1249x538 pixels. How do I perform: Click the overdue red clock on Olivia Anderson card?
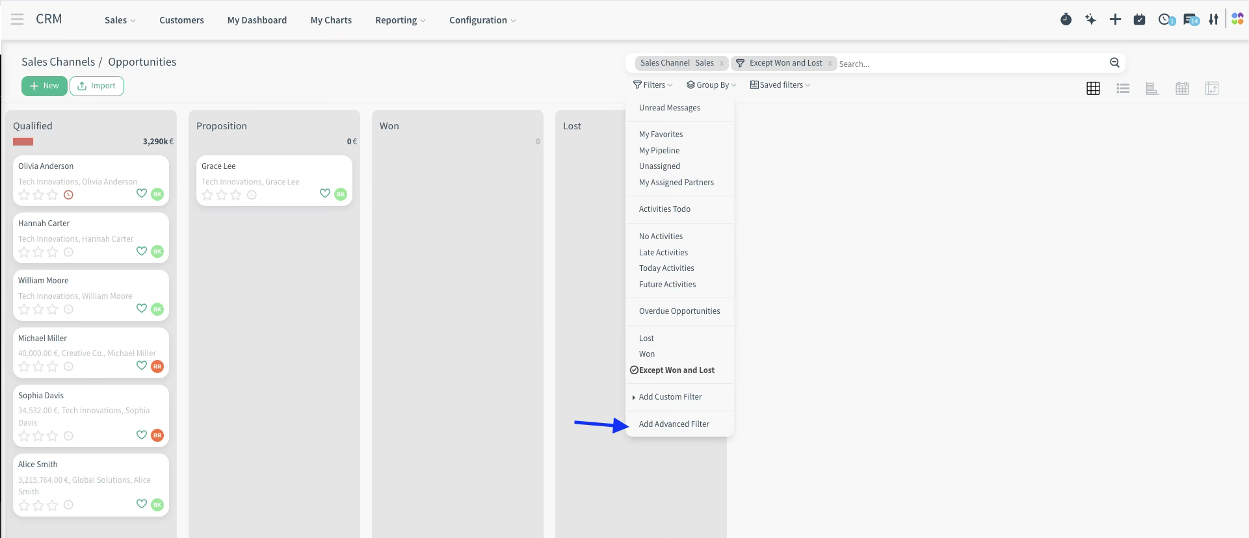pyautogui.click(x=68, y=195)
